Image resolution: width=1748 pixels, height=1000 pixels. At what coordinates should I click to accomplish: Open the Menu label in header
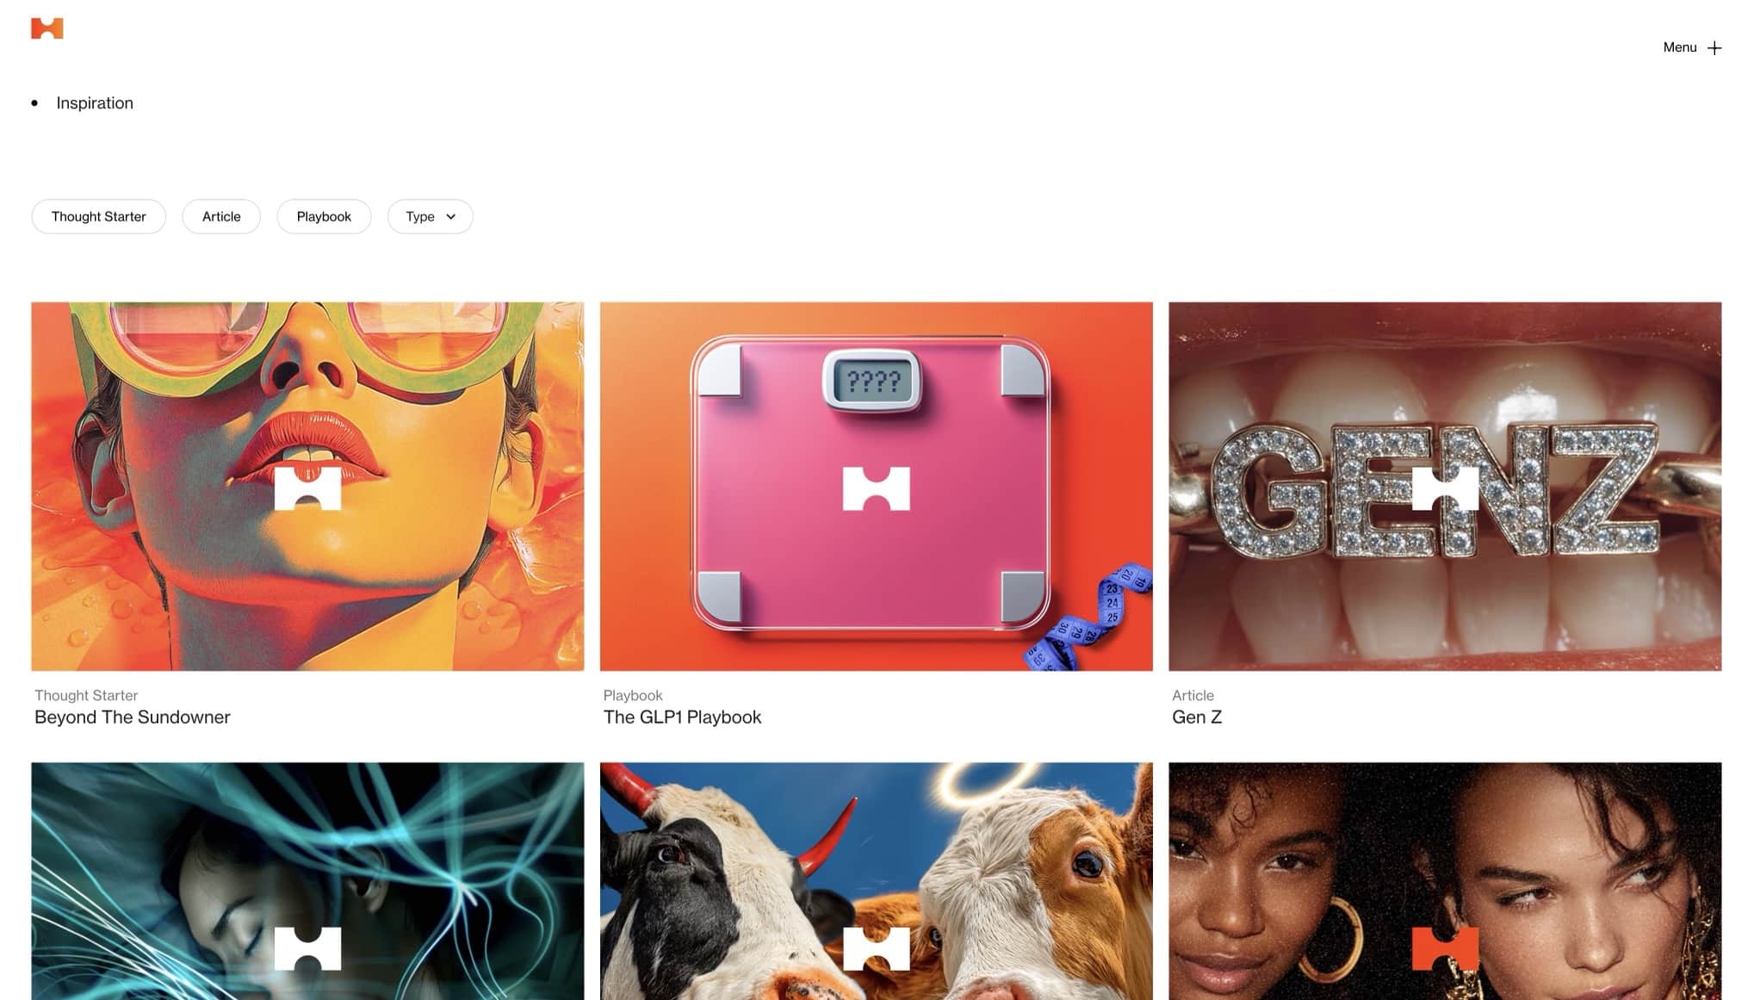point(1679,47)
